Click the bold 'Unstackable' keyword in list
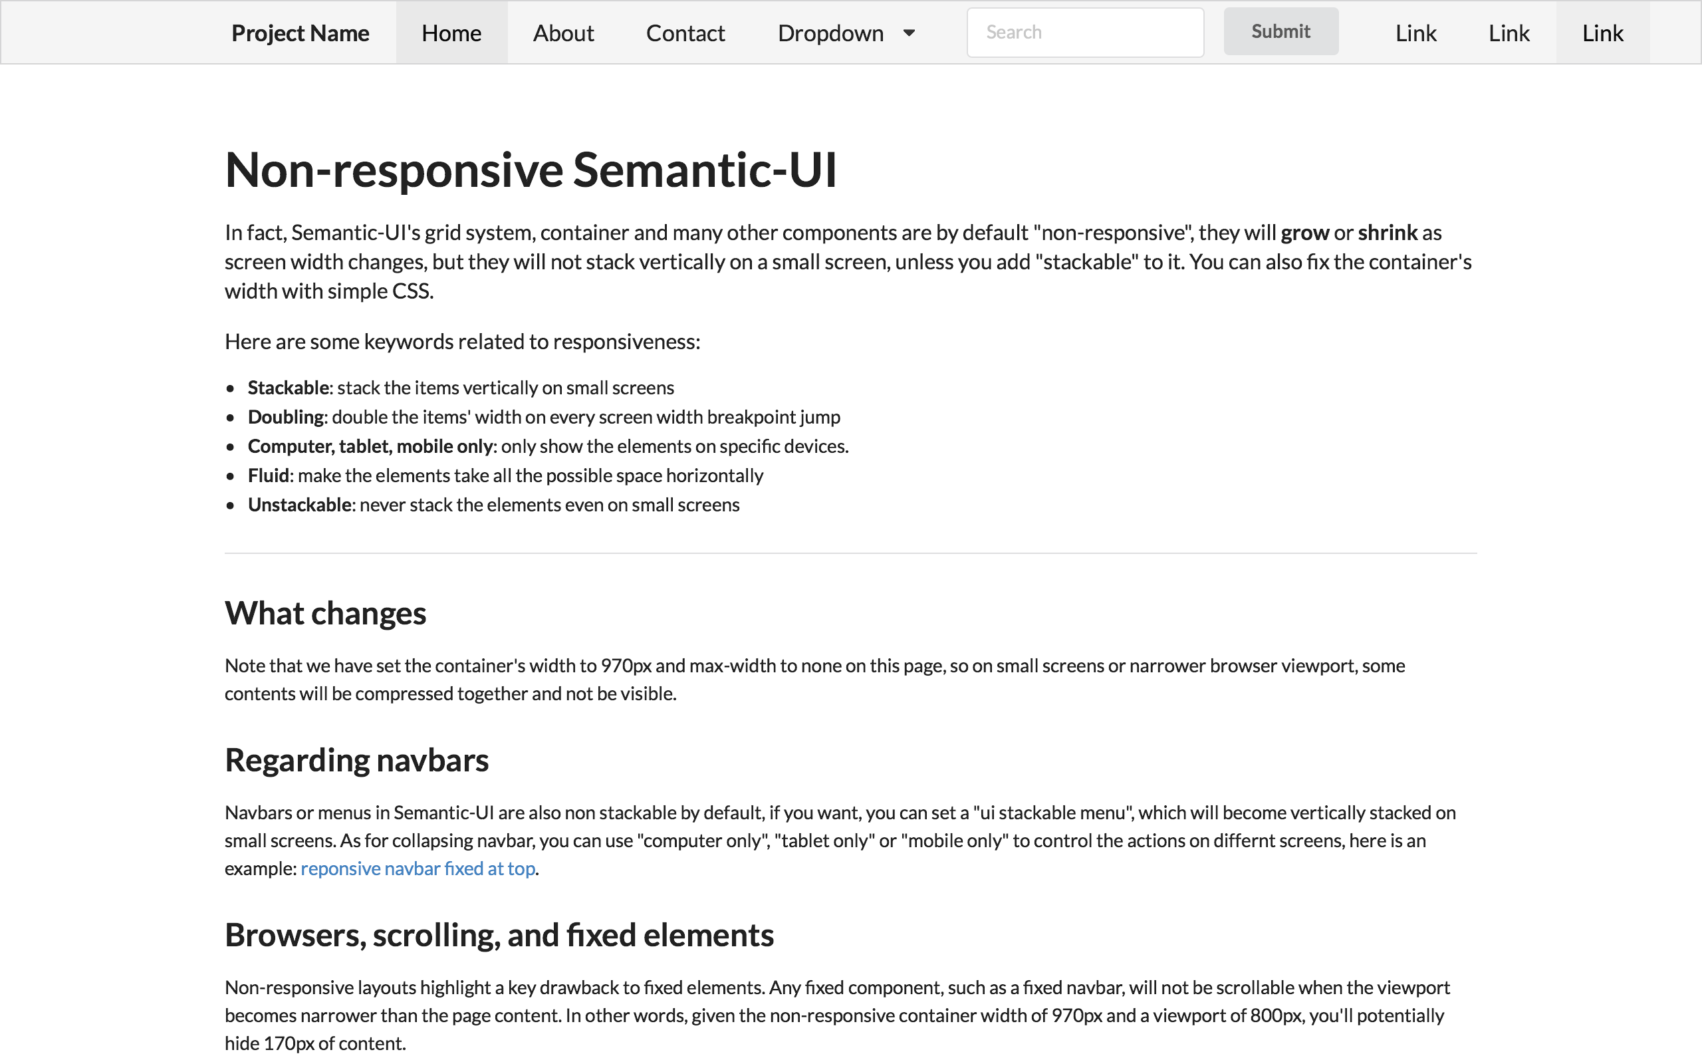Image resolution: width=1702 pixels, height=1064 pixels. point(300,505)
